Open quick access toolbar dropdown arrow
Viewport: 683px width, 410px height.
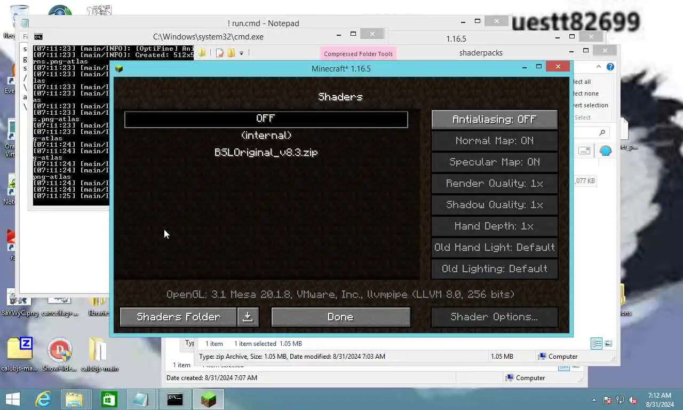click(x=241, y=53)
